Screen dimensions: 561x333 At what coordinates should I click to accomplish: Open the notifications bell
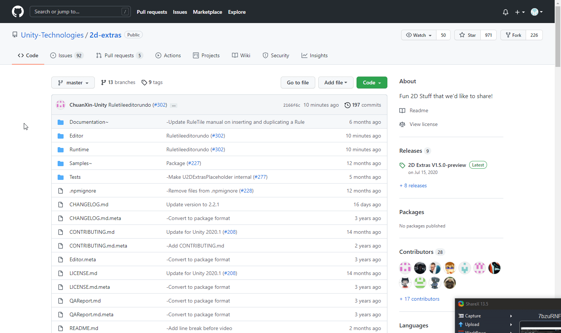[506, 12]
